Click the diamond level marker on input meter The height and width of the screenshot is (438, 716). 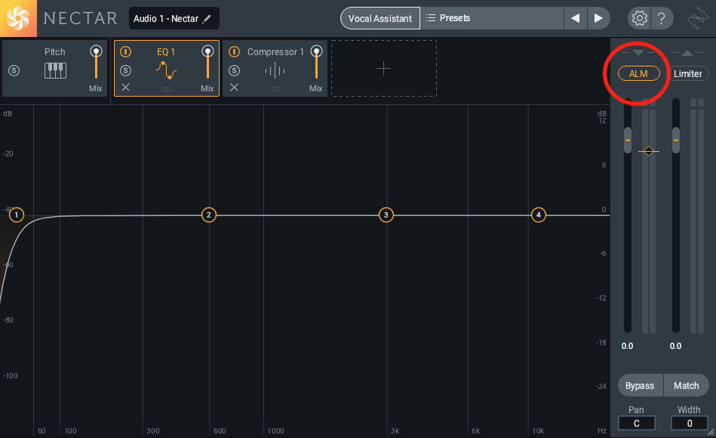(x=648, y=151)
